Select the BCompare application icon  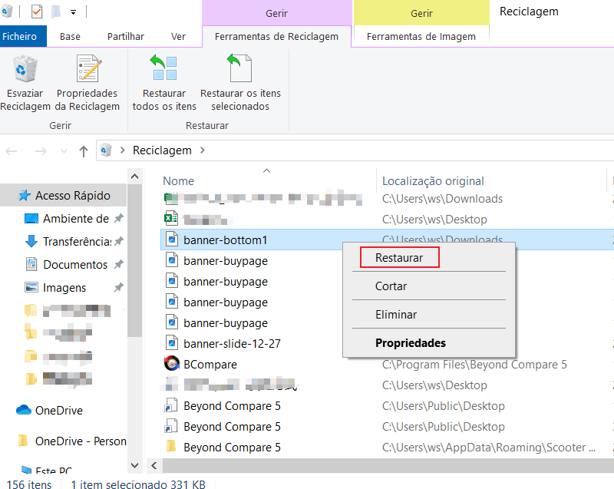[x=170, y=364]
